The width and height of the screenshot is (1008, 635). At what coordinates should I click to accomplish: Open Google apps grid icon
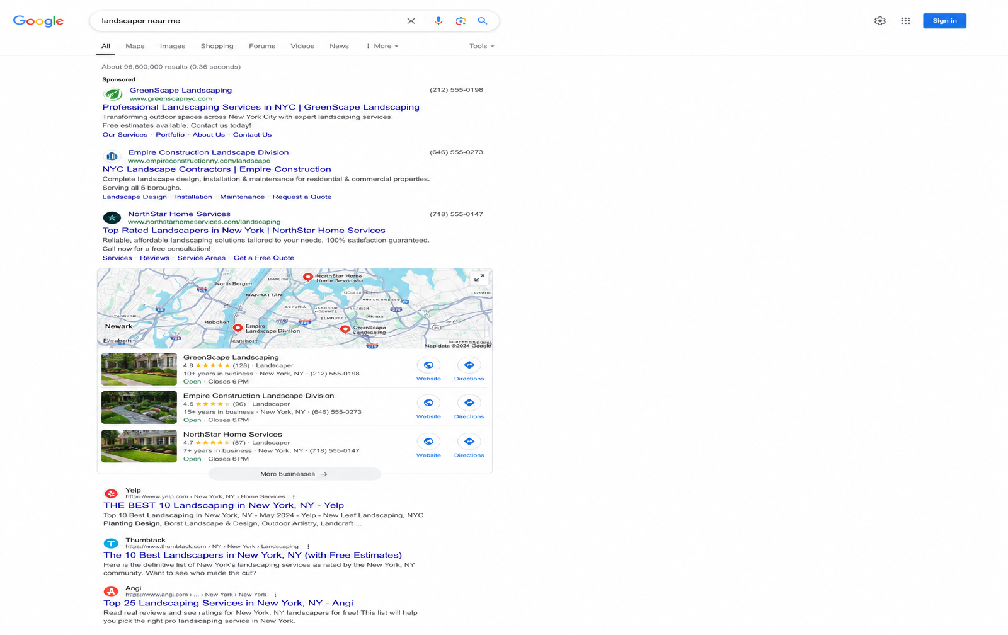coord(905,21)
